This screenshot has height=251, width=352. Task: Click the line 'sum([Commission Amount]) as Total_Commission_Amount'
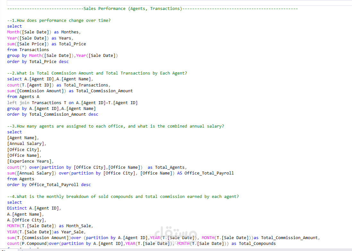pyautogui.click(x=70, y=91)
